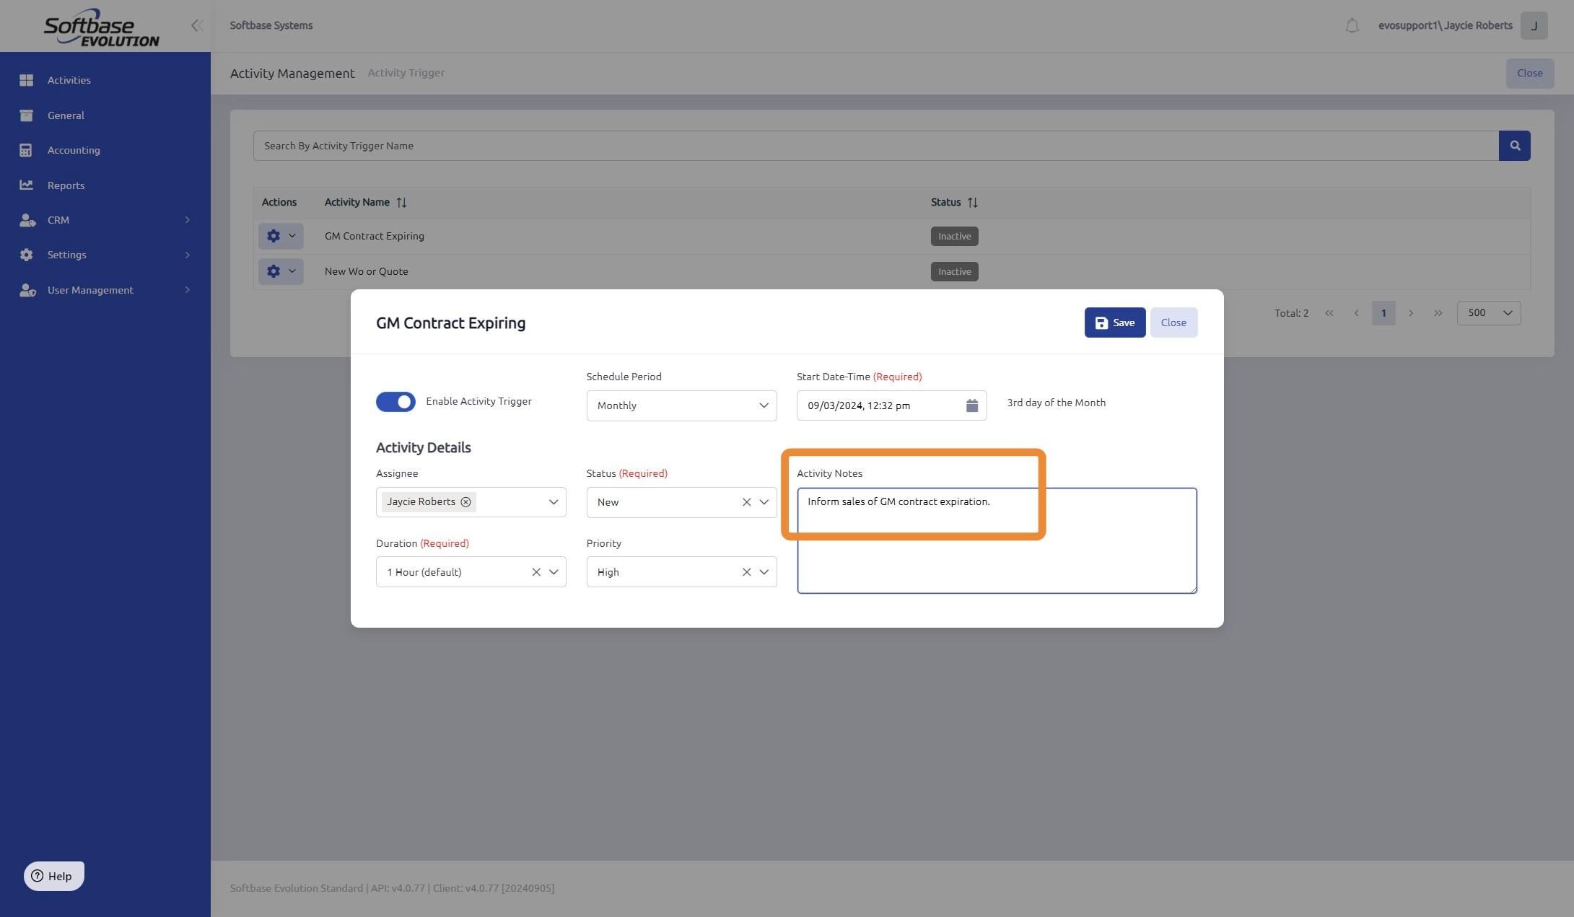The image size is (1574, 917).
Task: Close the GM Contract Expiring dialog
Action: 1173,323
